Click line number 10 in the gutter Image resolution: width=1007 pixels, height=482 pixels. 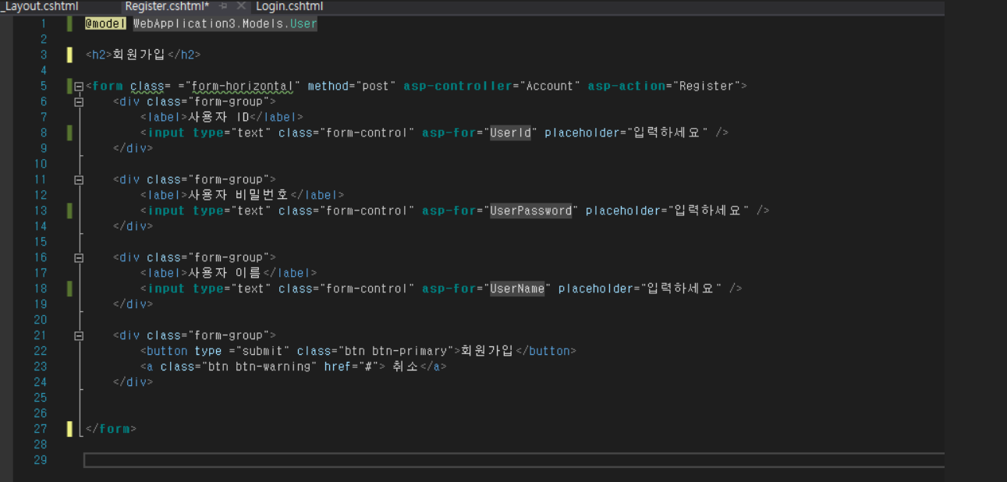(41, 164)
